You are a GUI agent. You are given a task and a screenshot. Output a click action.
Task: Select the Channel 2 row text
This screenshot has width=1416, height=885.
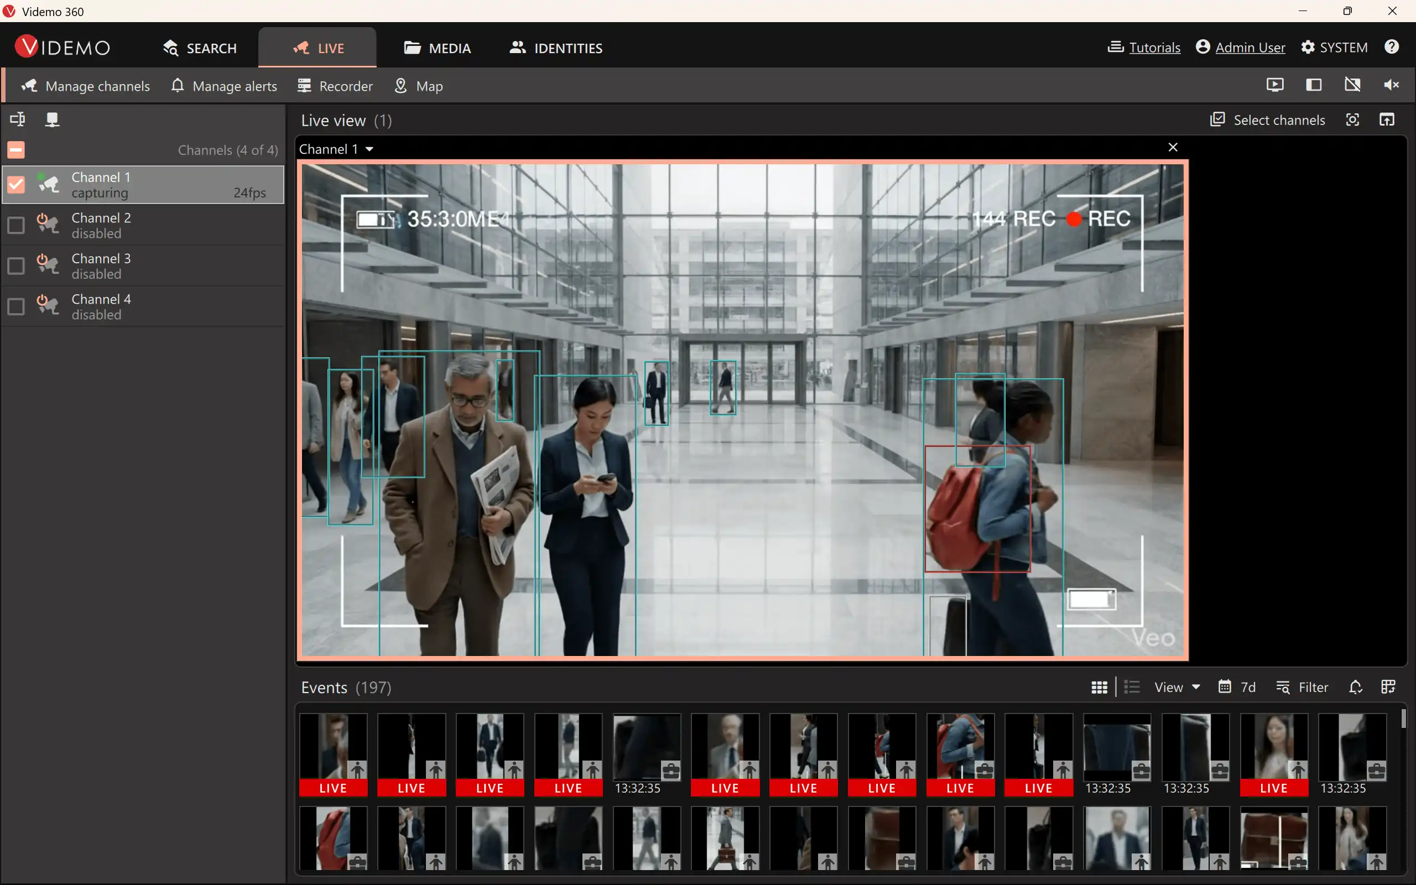(x=101, y=225)
